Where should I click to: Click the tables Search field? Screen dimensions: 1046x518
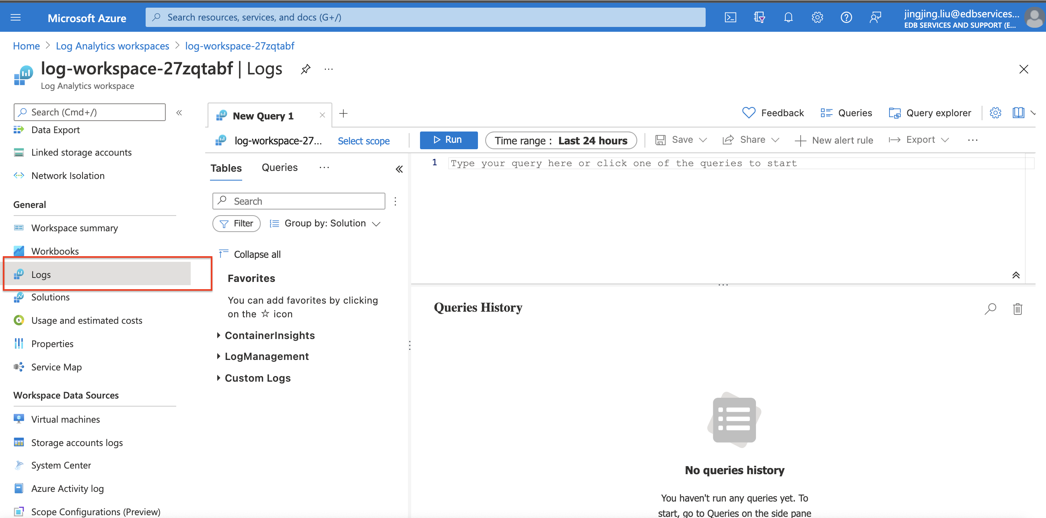[299, 201]
